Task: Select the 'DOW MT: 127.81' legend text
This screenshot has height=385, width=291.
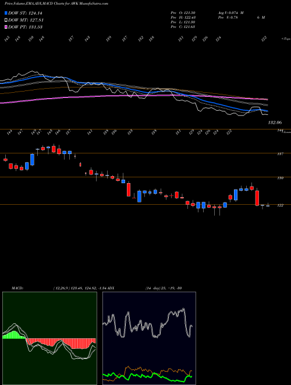Action: coord(26,20)
